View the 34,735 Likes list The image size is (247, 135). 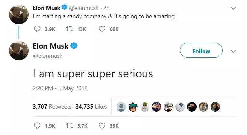click(91, 107)
